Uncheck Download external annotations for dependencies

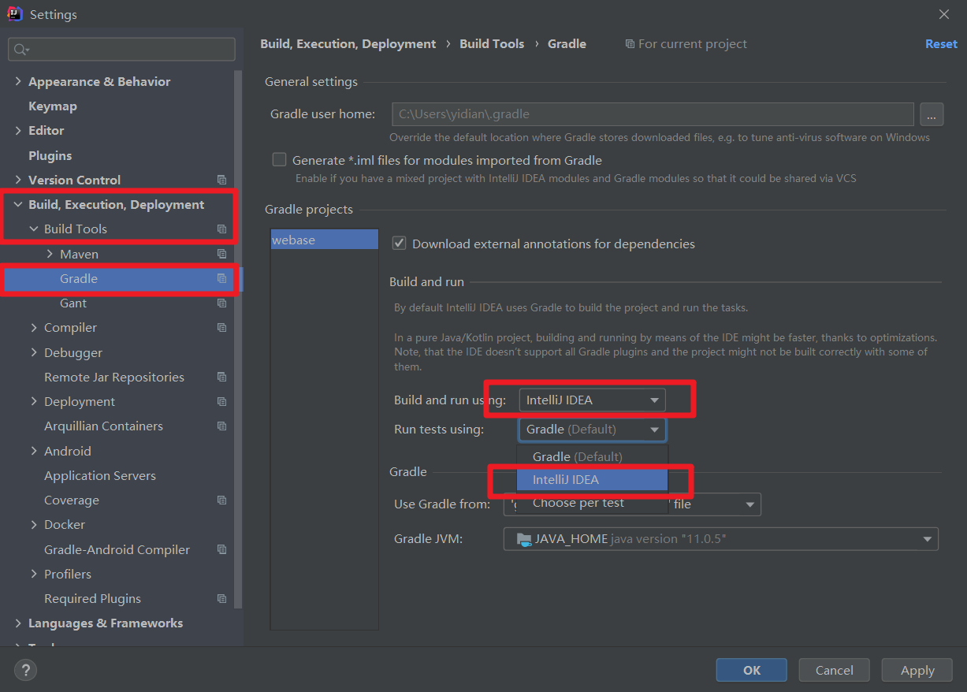[x=399, y=244]
